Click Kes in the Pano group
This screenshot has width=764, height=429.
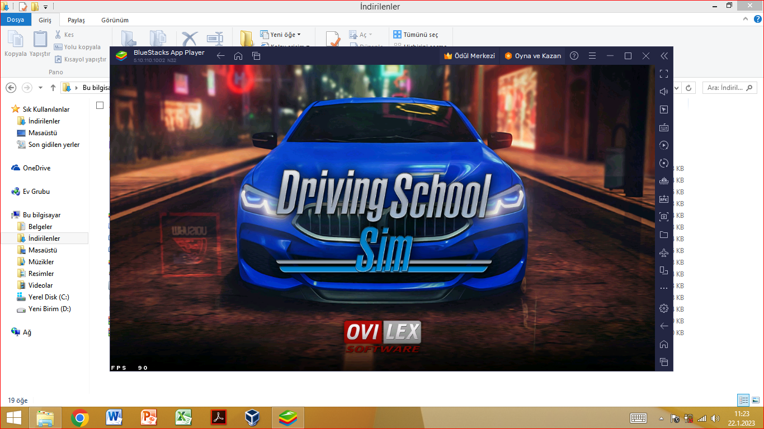pos(64,35)
